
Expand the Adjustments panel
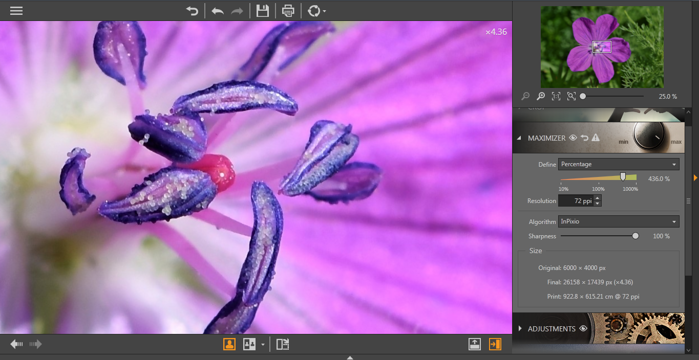point(520,329)
